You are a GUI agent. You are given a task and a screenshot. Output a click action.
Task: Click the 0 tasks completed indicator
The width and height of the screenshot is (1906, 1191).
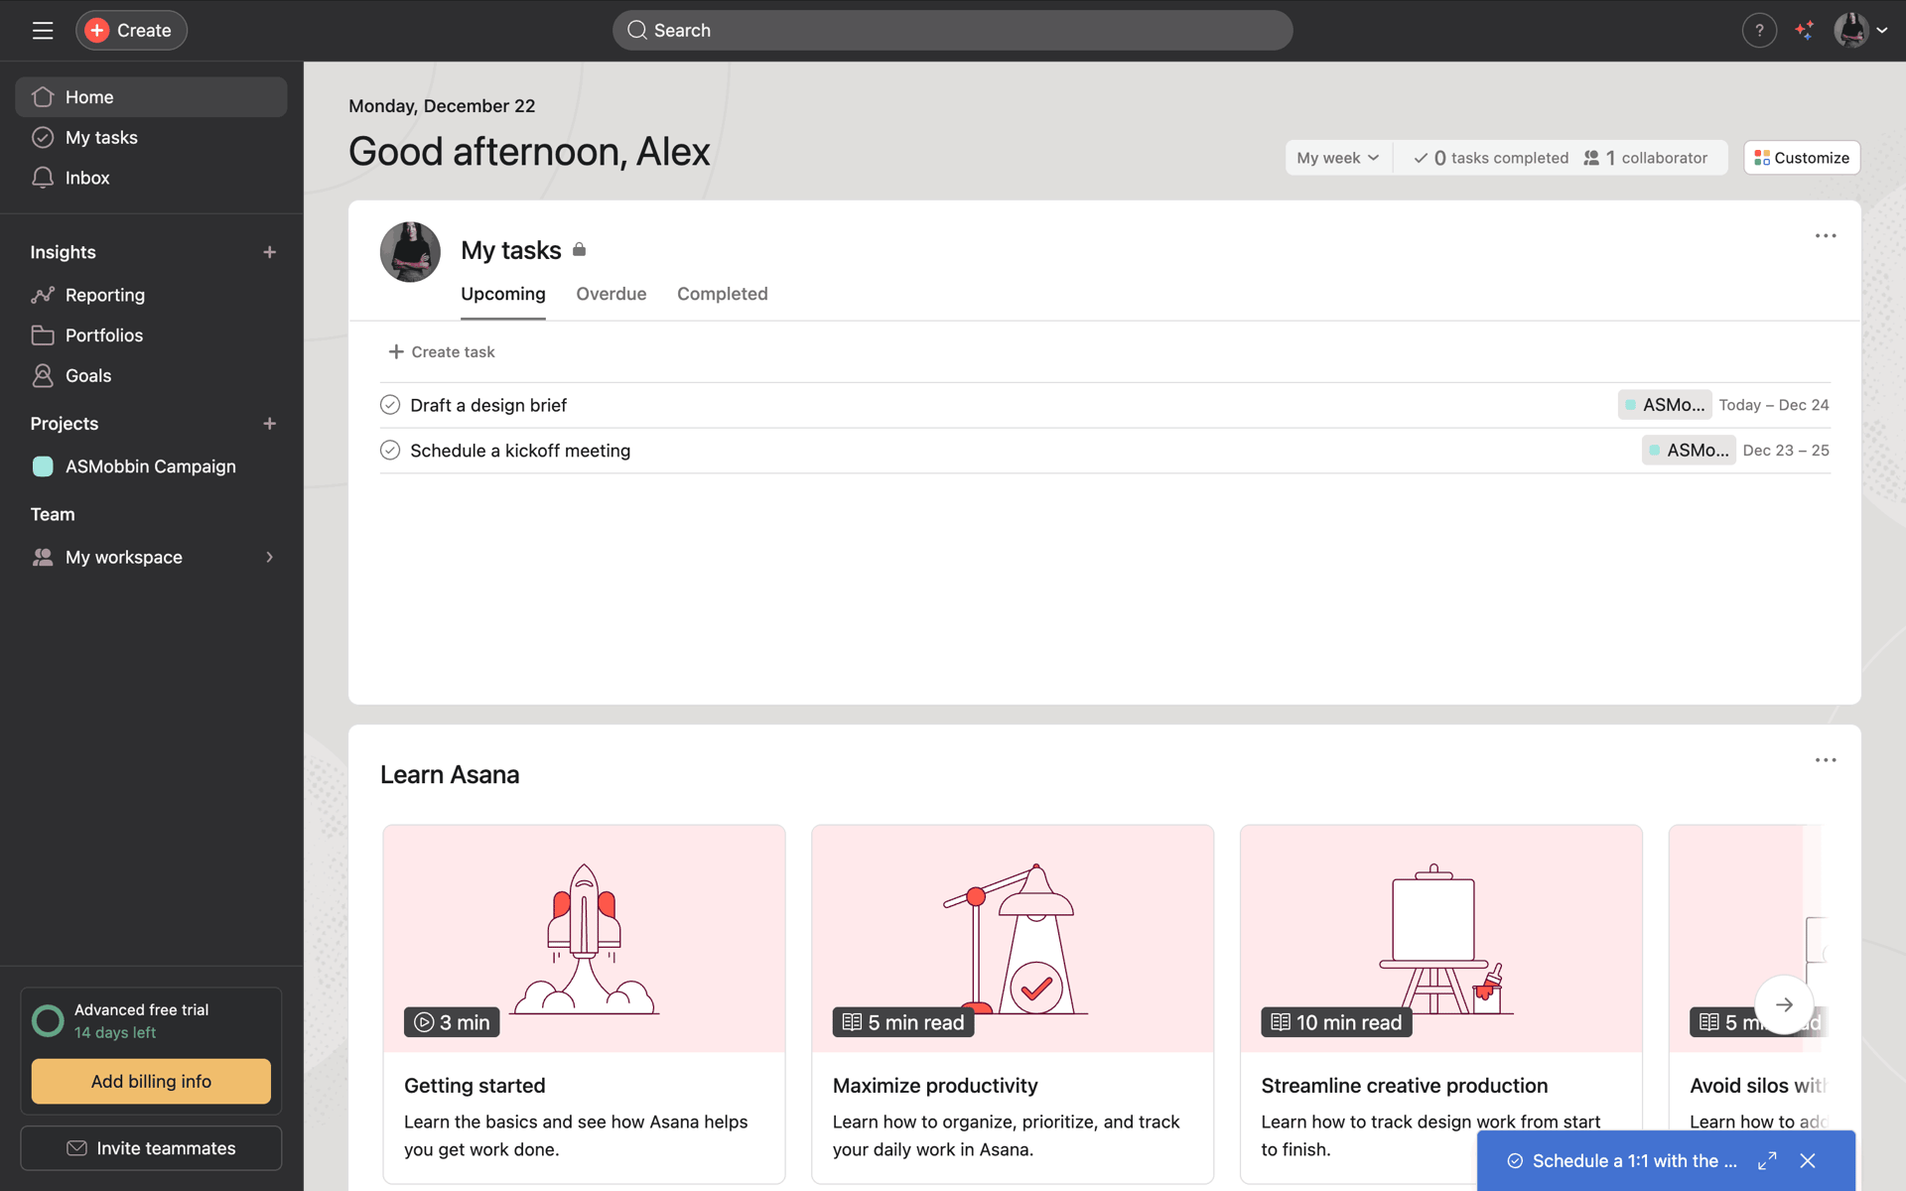pyautogui.click(x=1491, y=158)
